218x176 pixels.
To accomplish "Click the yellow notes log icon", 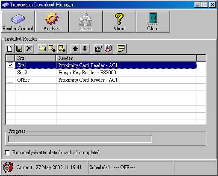I will point(121,49).
